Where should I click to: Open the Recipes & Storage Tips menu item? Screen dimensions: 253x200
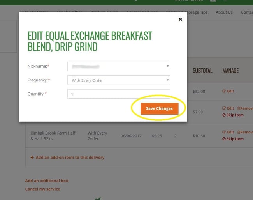pos(197,12)
